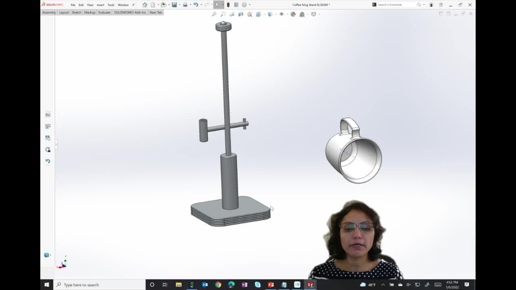The image size is (516, 290).
Task: Click the Windows Start button
Action: click(x=47, y=285)
